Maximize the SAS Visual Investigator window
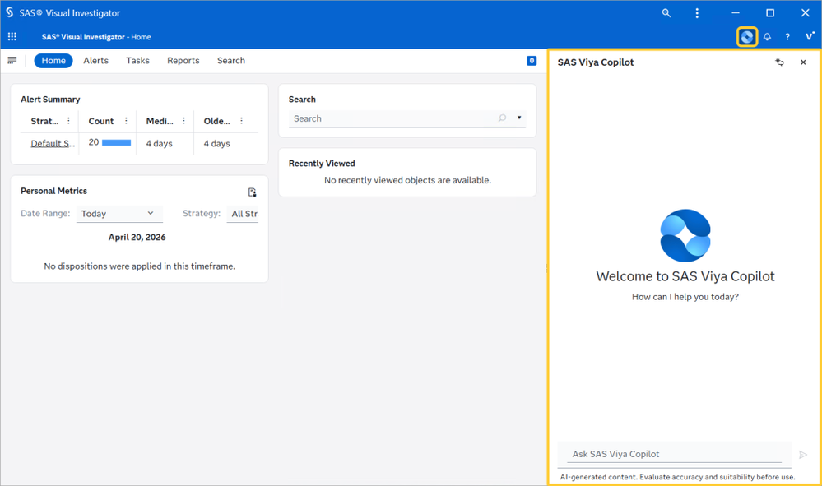 click(770, 13)
